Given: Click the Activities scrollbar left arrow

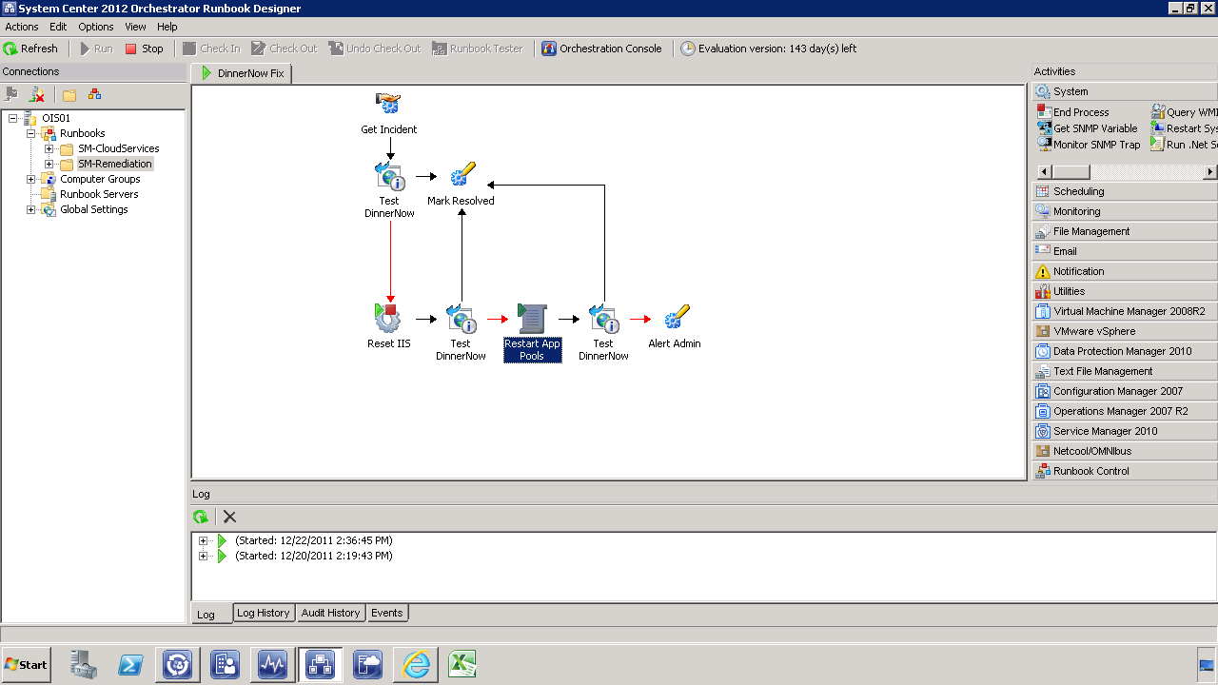Looking at the screenshot, I should pos(1044,172).
